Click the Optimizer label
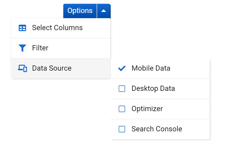The height and width of the screenshot is (149, 231). pyautogui.click(x=147, y=109)
